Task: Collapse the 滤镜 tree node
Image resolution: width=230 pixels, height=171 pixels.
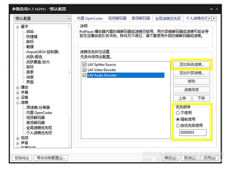Action: tap(18, 103)
